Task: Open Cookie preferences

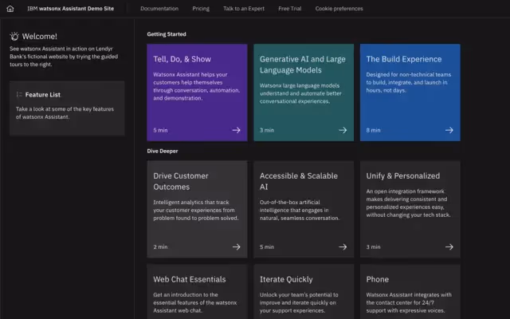Action: 339,9
